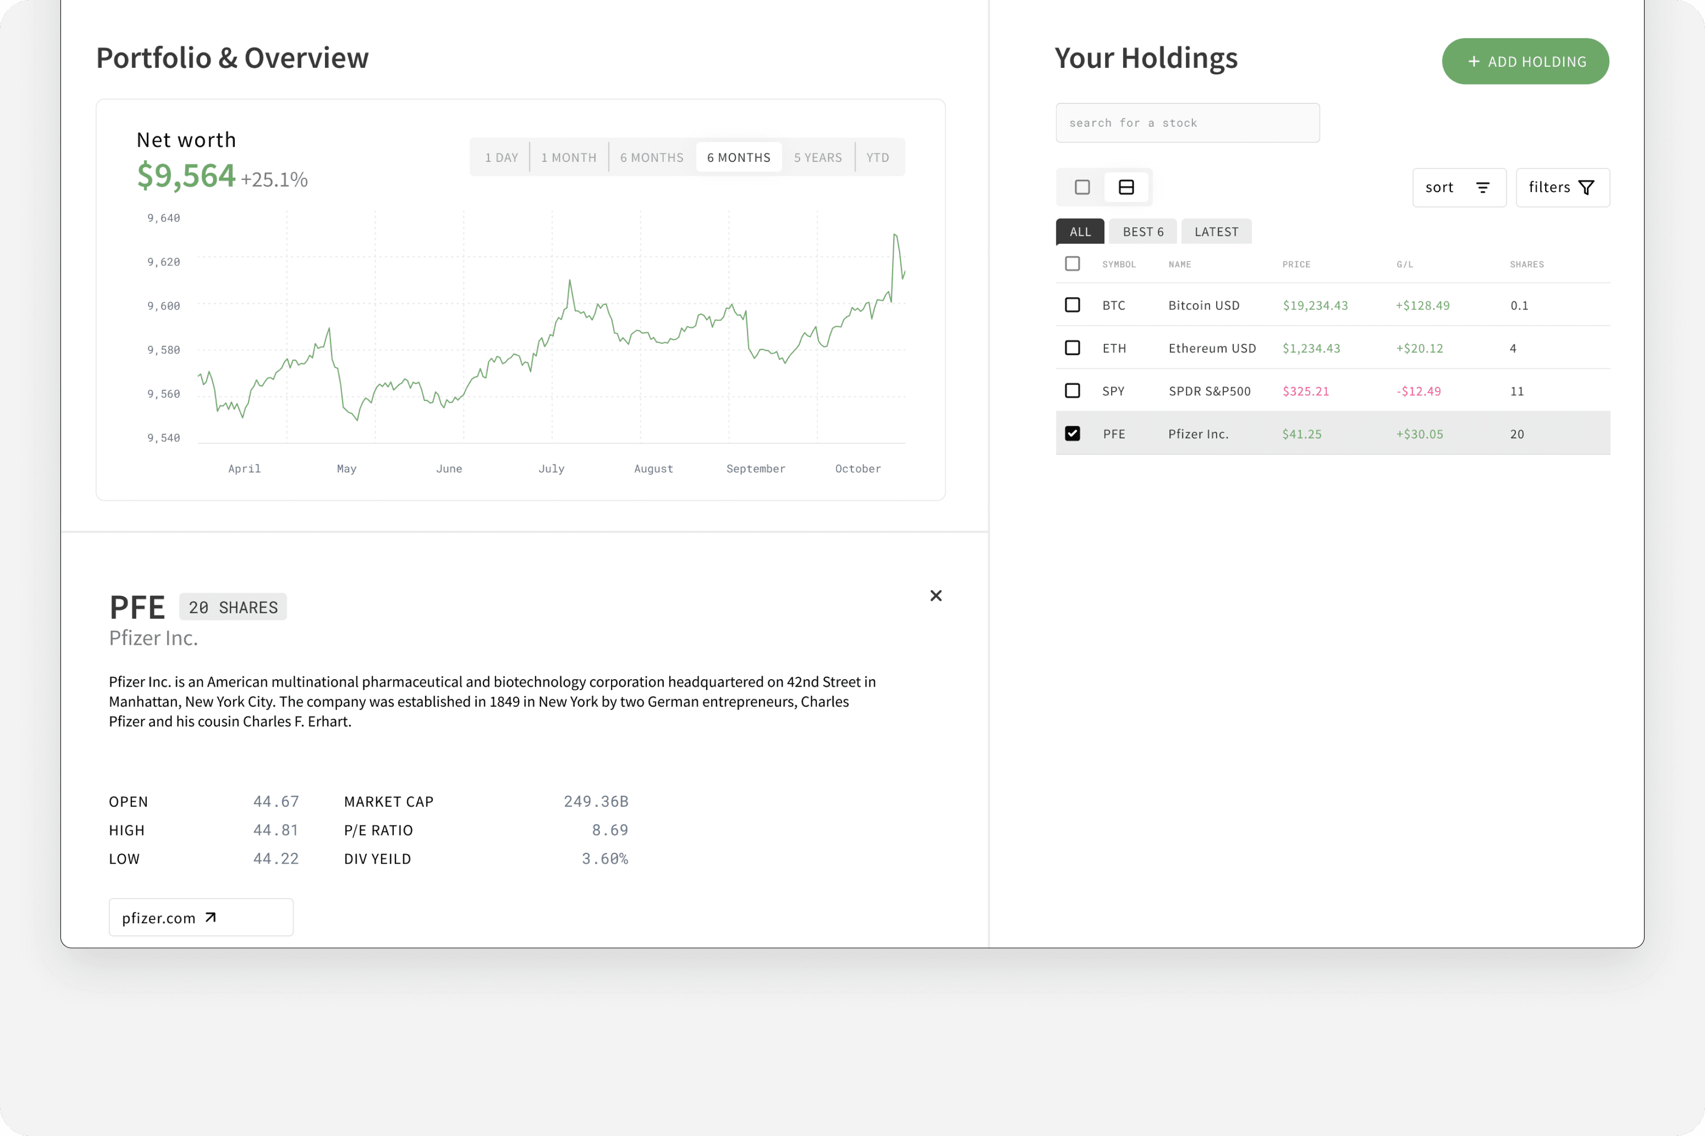Click the plus icon in Add Holding
1705x1136 pixels.
pyautogui.click(x=1474, y=62)
